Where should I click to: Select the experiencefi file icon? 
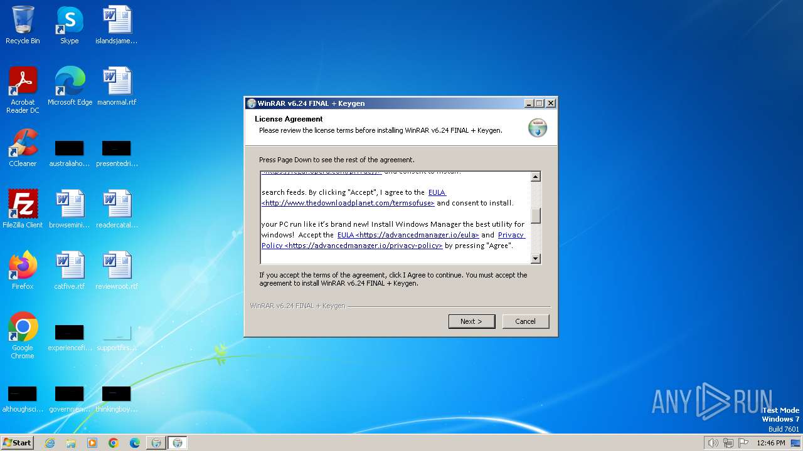point(70,338)
